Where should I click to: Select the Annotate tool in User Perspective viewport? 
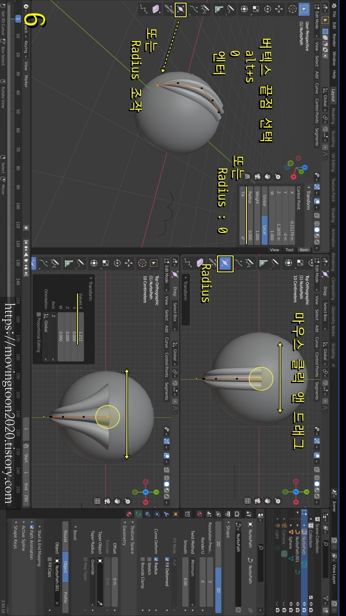(230, 9)
